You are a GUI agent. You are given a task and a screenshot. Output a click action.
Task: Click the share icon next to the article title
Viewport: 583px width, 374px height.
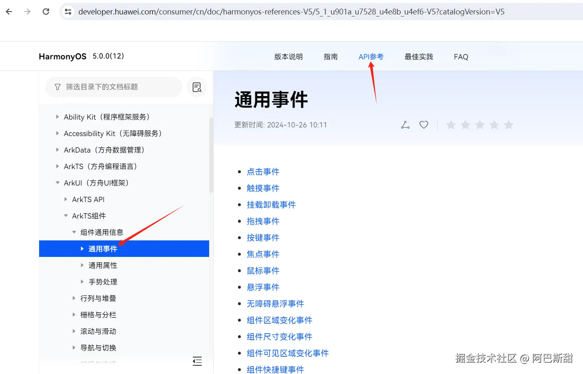(x=405, y=124)
